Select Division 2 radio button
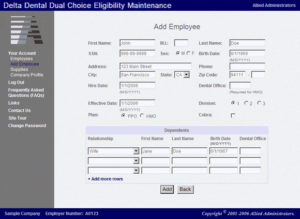Viewport: 300px width, 219px height. pos(246,103)
